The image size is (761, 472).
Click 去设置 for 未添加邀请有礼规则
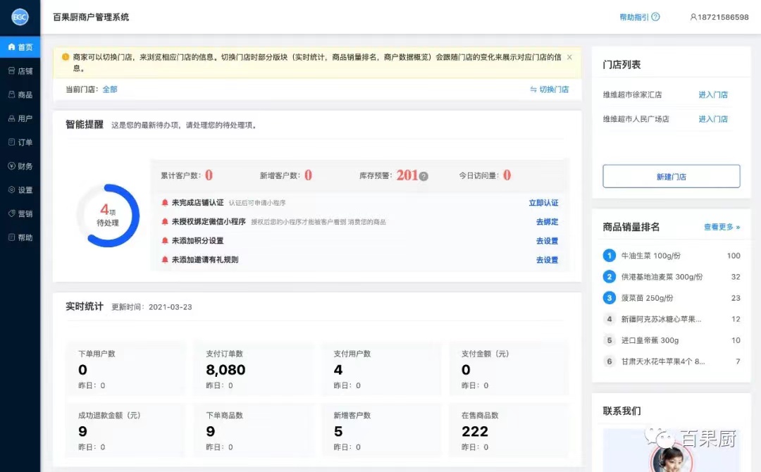click(547, 260)
